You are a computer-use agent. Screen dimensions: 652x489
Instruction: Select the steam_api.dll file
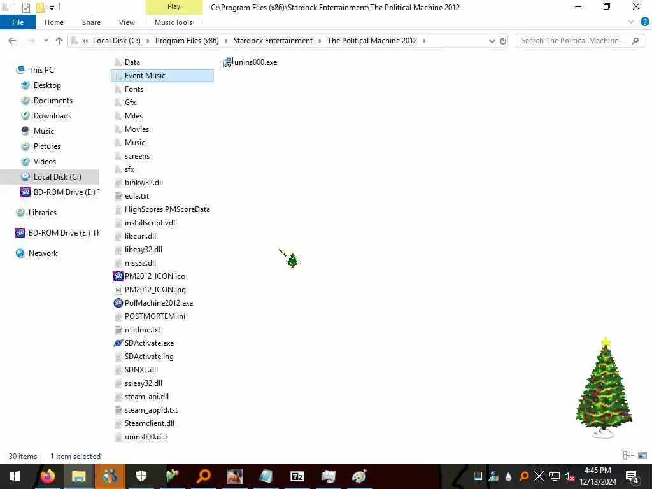[x=146, y=397]
